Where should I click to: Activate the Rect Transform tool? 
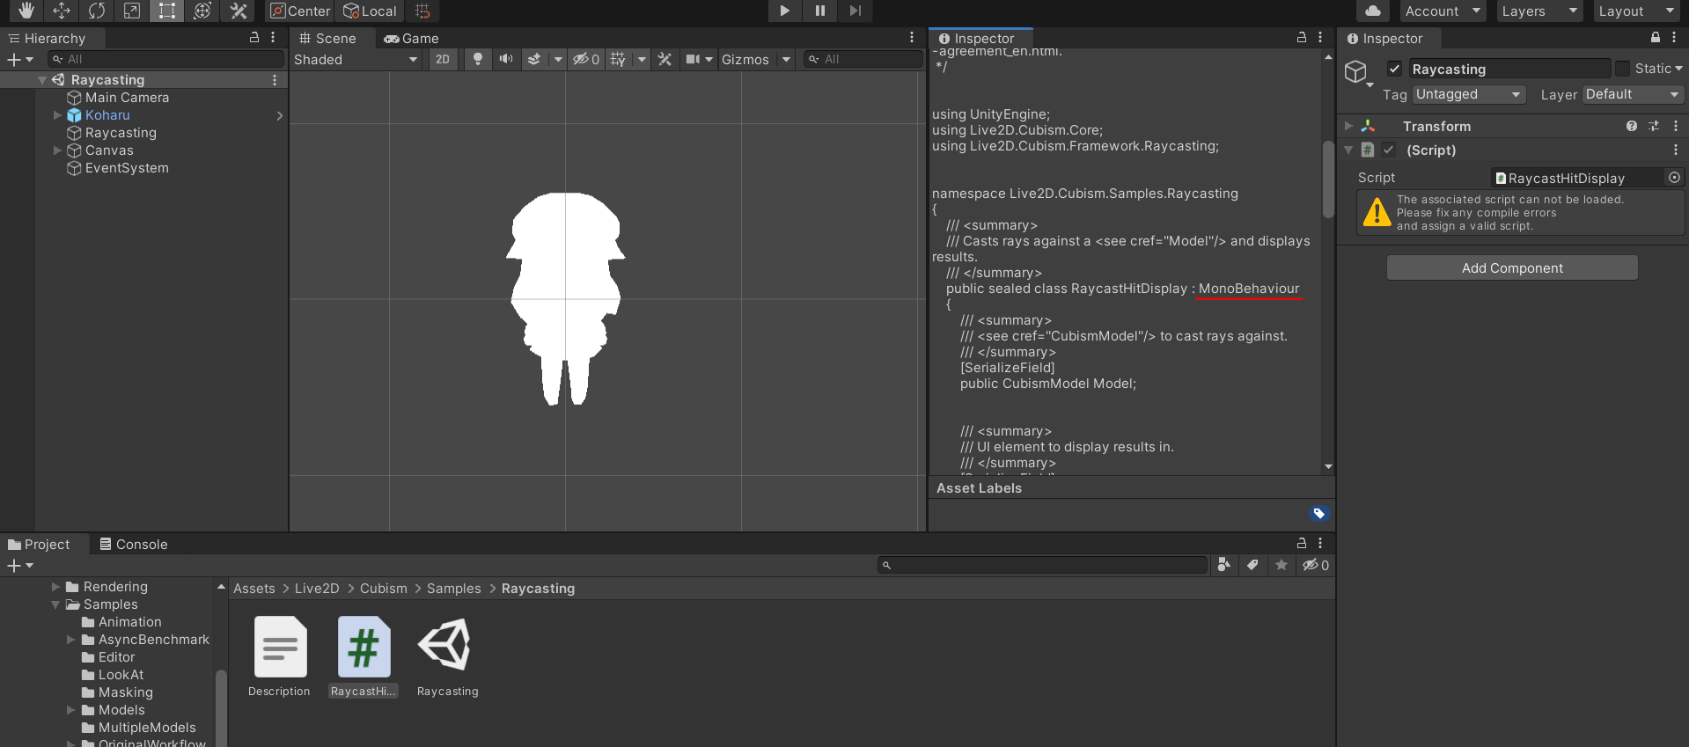click(x=166, y=11)
